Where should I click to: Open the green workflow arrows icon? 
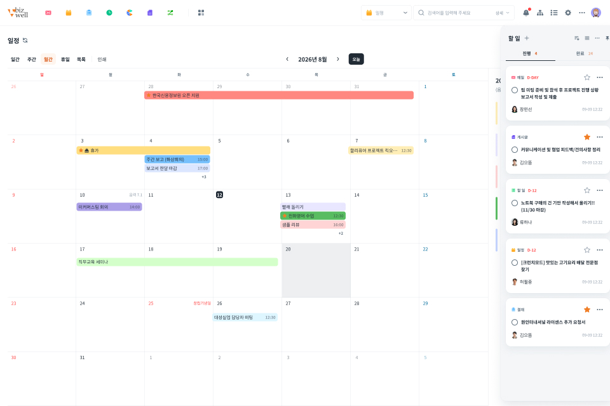click(x=170, y=13)
